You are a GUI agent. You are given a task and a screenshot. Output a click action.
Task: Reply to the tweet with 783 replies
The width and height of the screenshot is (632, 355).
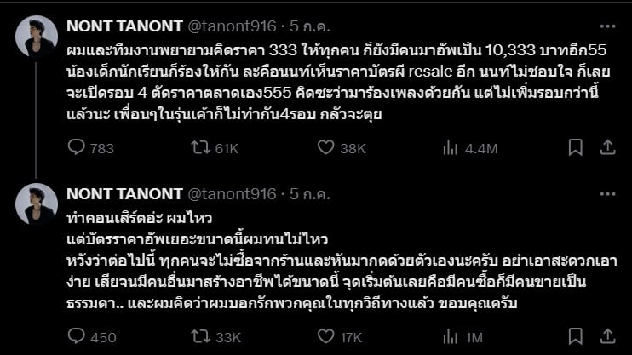[76, 148]
